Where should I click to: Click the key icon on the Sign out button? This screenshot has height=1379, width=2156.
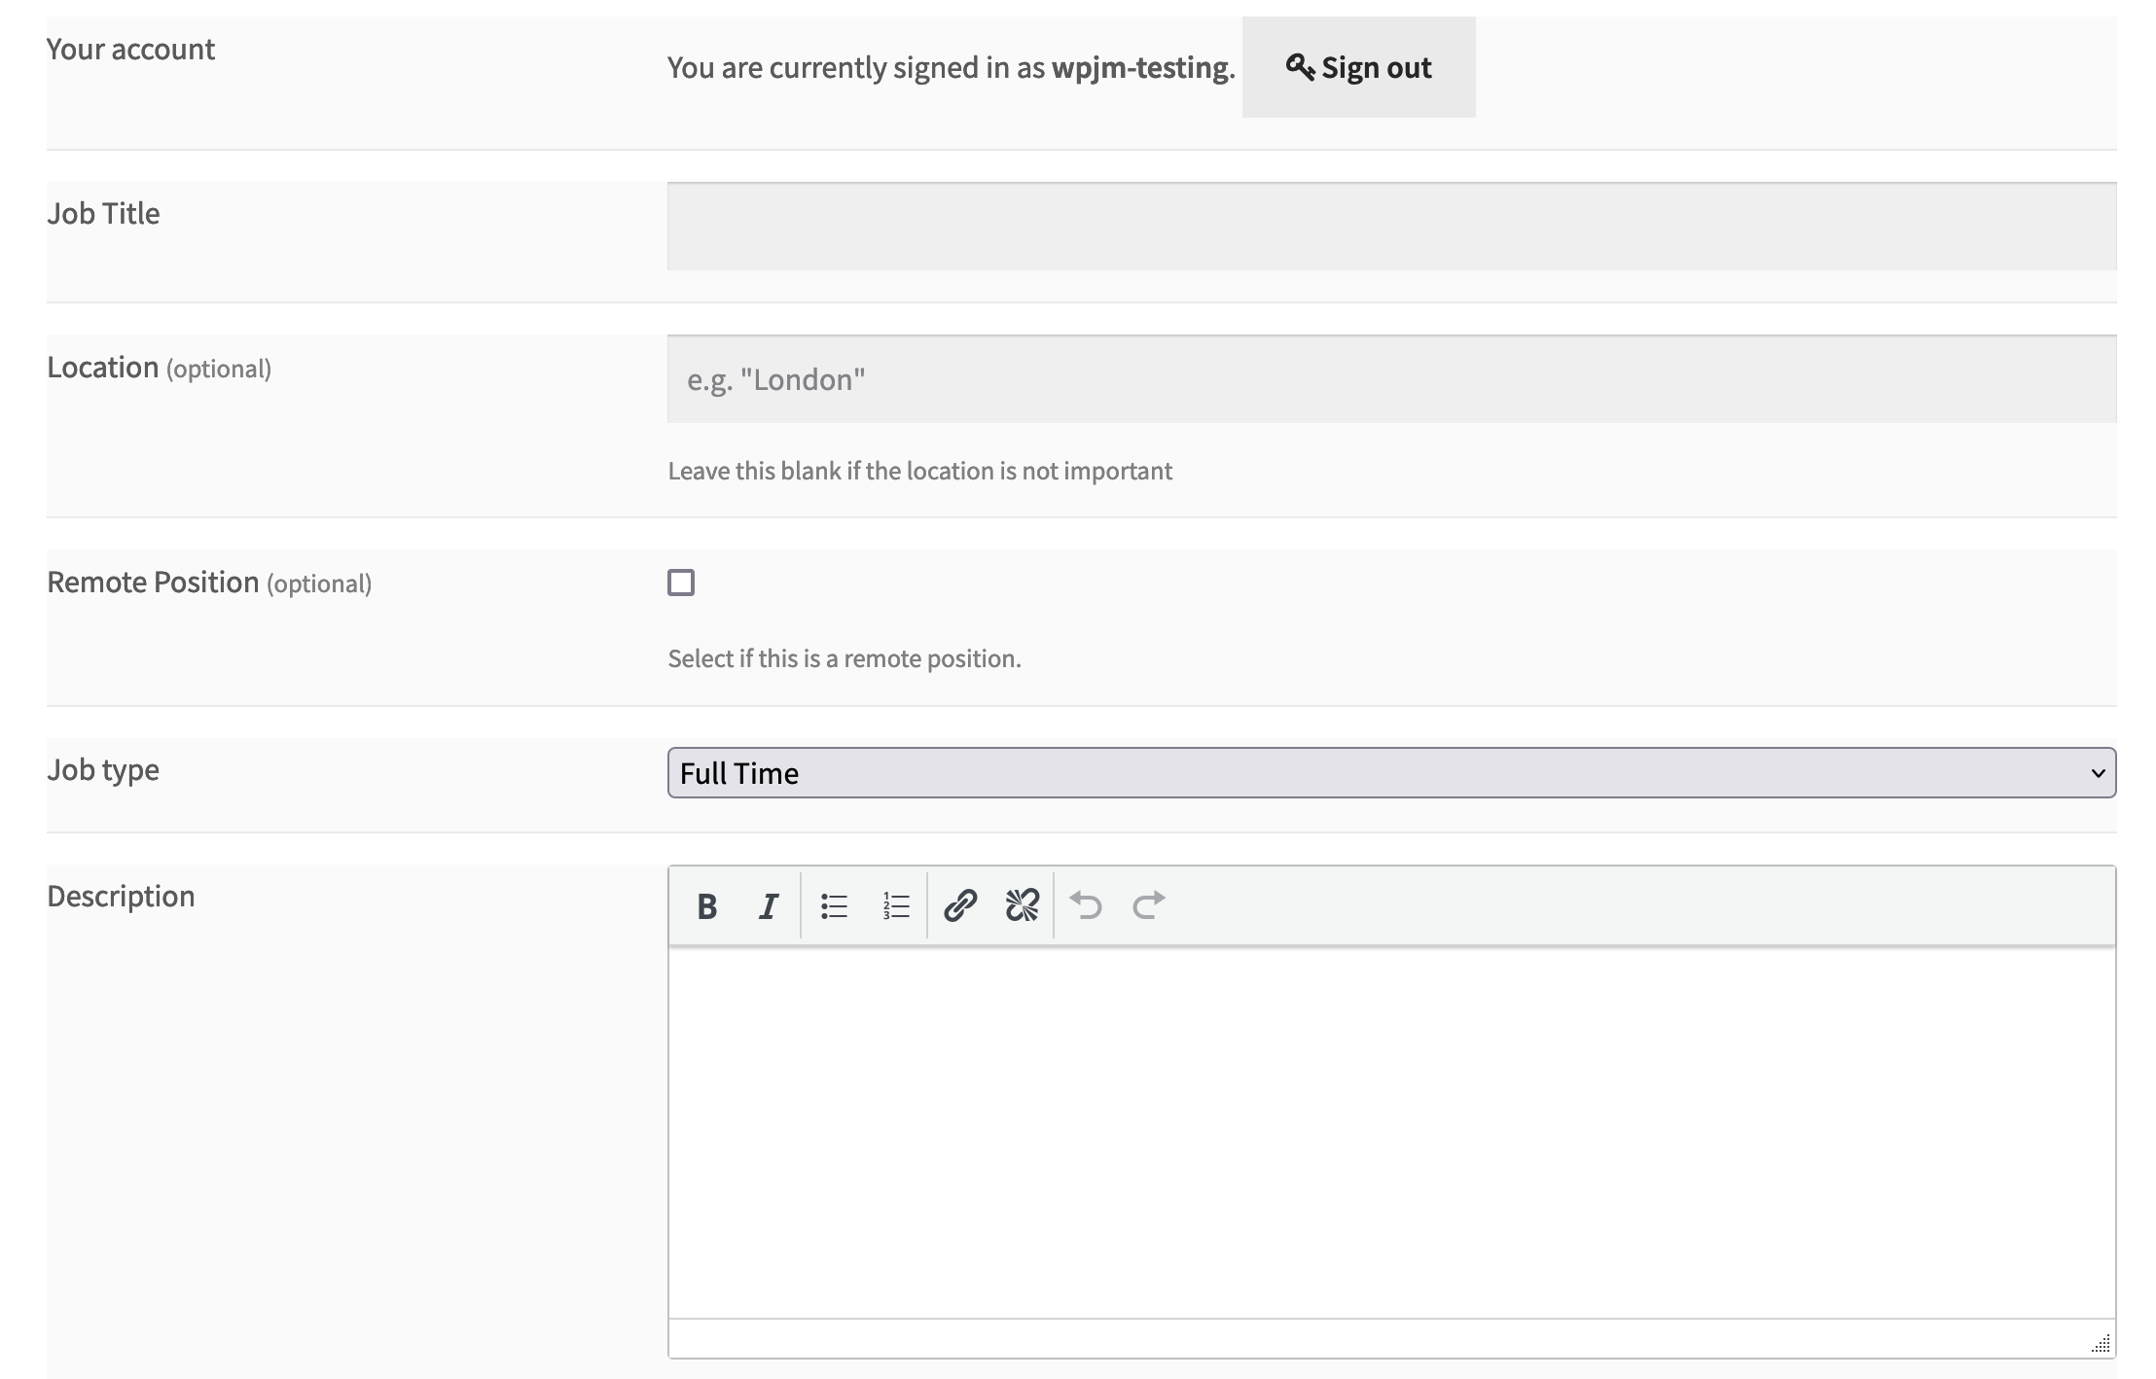coord(1301,66)
